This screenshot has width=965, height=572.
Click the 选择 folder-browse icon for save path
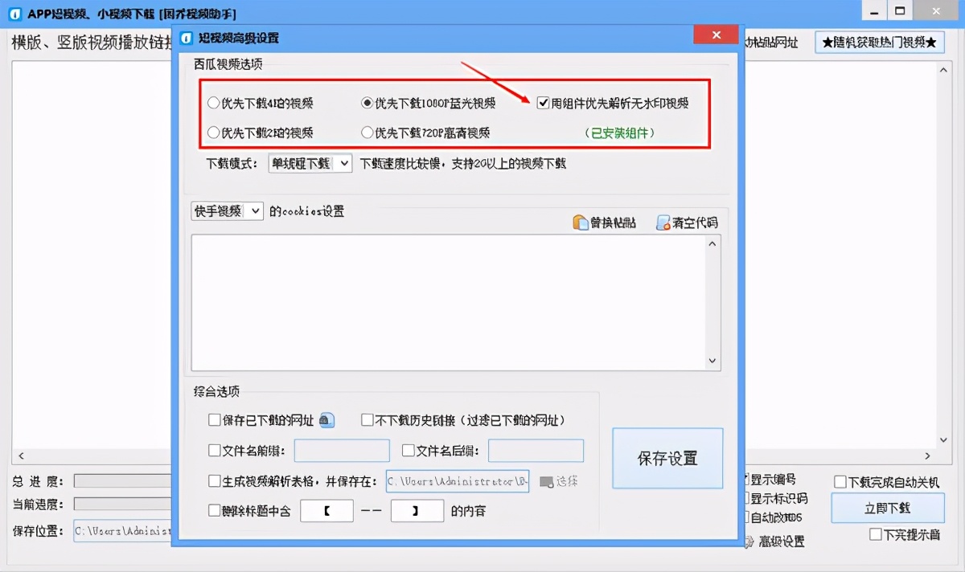548,481
